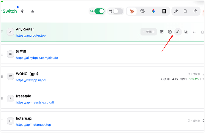Open usage statistics chart in header
This screenshot has width=205, height=133.
(x=33, y=11)
